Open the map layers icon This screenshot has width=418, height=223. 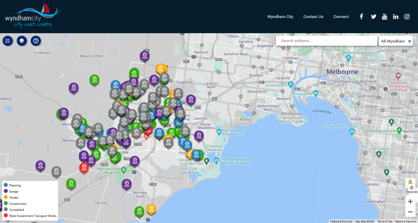(22, 41)
